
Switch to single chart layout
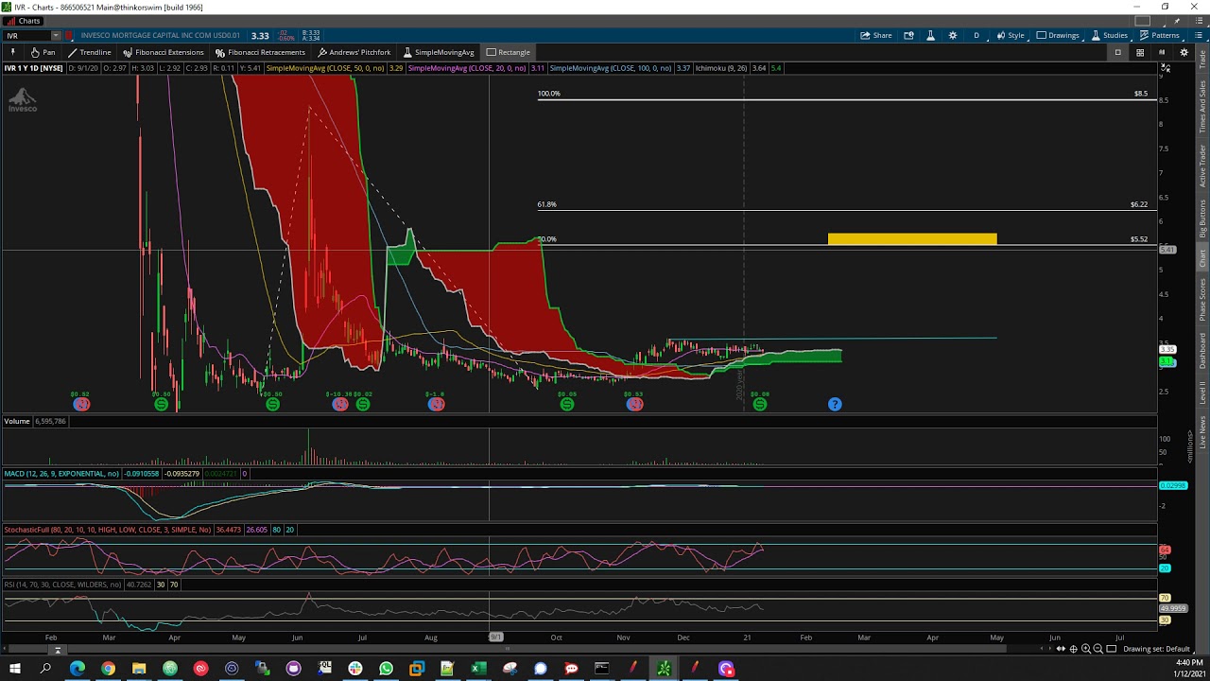point(1117,52)
